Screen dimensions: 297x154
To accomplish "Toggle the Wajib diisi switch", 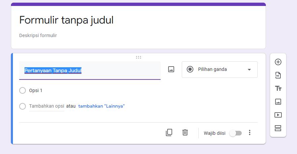I will tap(235, 133).
